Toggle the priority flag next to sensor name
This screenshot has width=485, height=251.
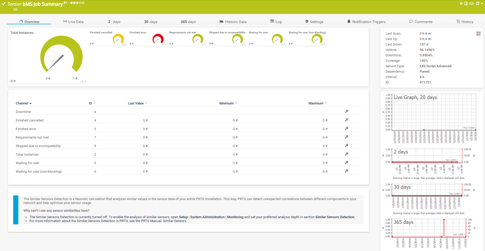coord(65,3)
